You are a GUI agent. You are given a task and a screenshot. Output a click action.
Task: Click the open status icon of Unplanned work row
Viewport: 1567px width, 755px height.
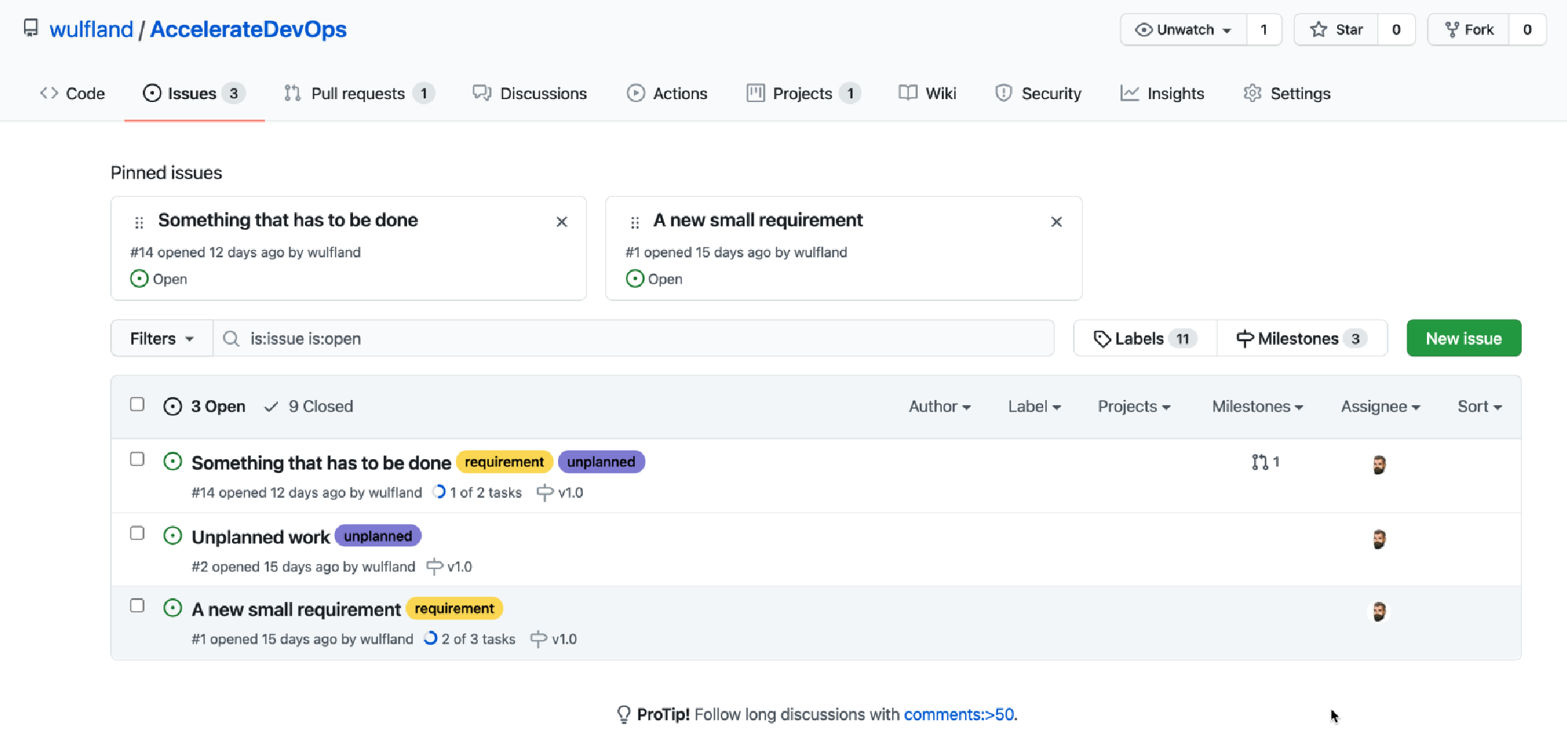(173, 536)
